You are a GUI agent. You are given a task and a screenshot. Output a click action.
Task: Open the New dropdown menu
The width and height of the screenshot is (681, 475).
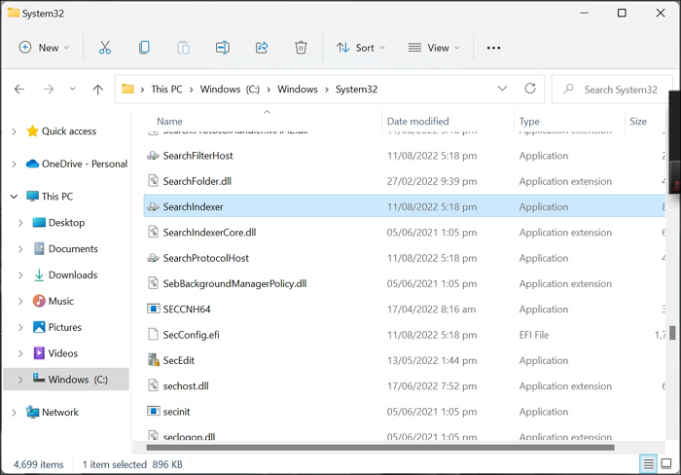(44, 48)
